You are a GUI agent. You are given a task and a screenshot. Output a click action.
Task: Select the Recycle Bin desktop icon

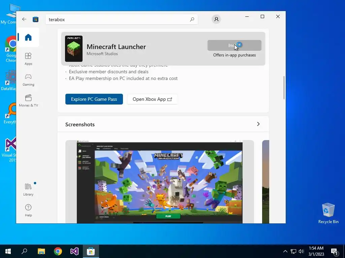coord(328,213)
